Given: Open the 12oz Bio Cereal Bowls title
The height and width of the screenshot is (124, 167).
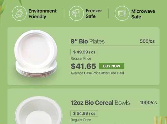Looking at the screenshot, I should [x=100, y=103].
